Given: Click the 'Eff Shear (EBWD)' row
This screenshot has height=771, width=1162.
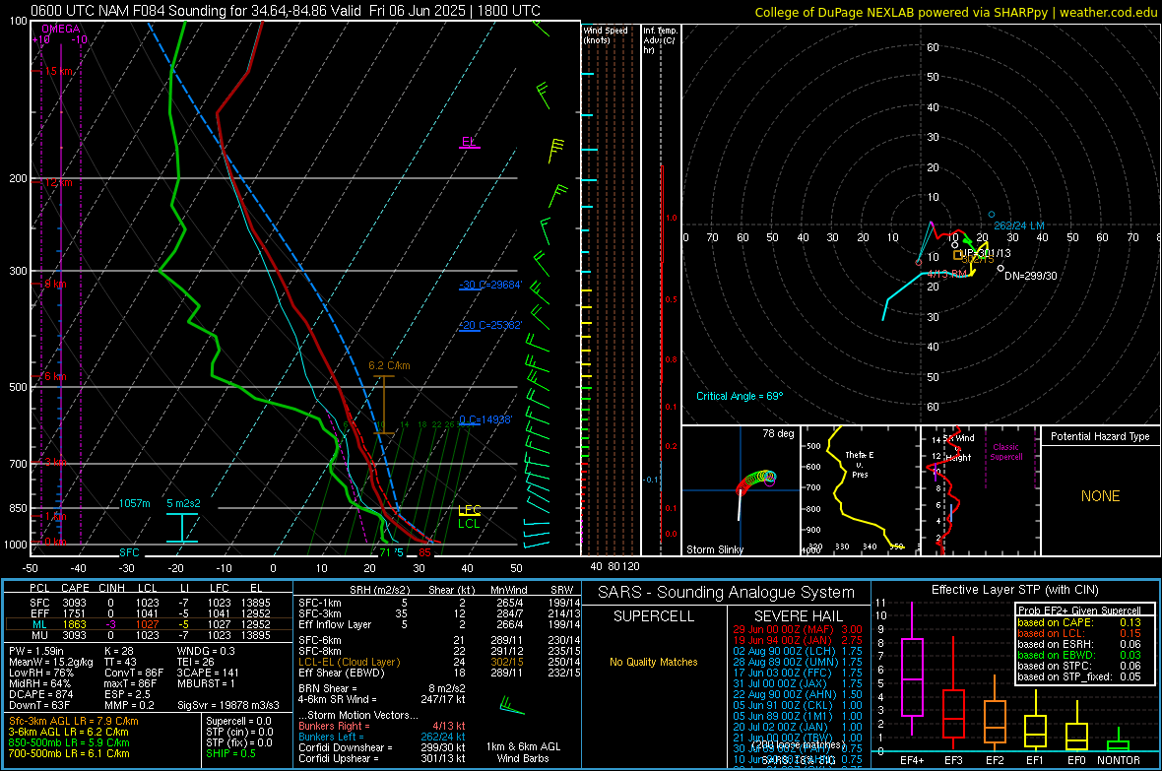Looking at the screenshot, I should click(439, 674).
